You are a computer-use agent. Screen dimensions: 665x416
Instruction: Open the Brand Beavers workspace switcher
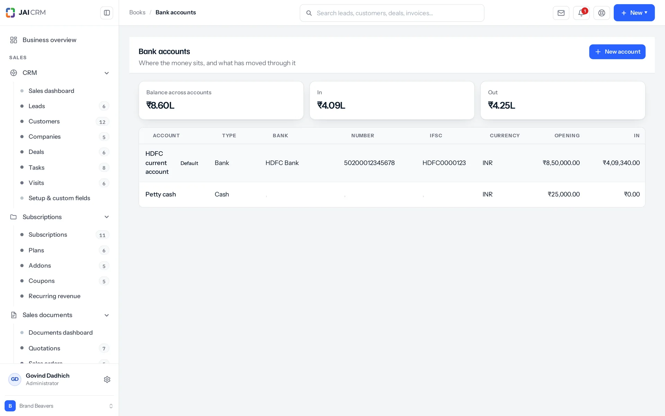tap(59, 406)
